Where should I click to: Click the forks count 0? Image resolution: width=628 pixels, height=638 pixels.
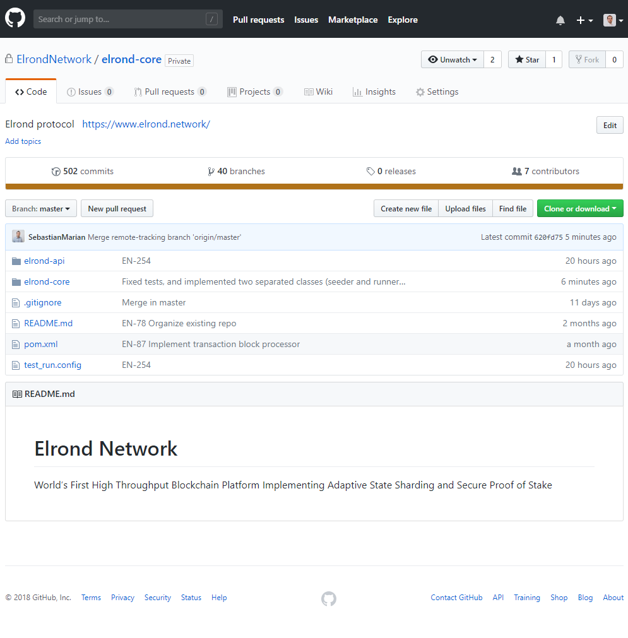[614, 59]
